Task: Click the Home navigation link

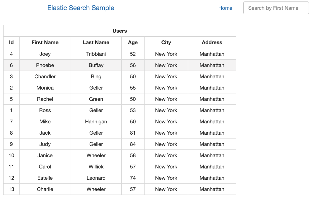Action: 225,8
